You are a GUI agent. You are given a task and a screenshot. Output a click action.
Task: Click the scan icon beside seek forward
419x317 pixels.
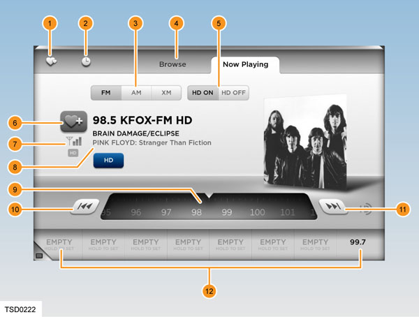[364, 207]
